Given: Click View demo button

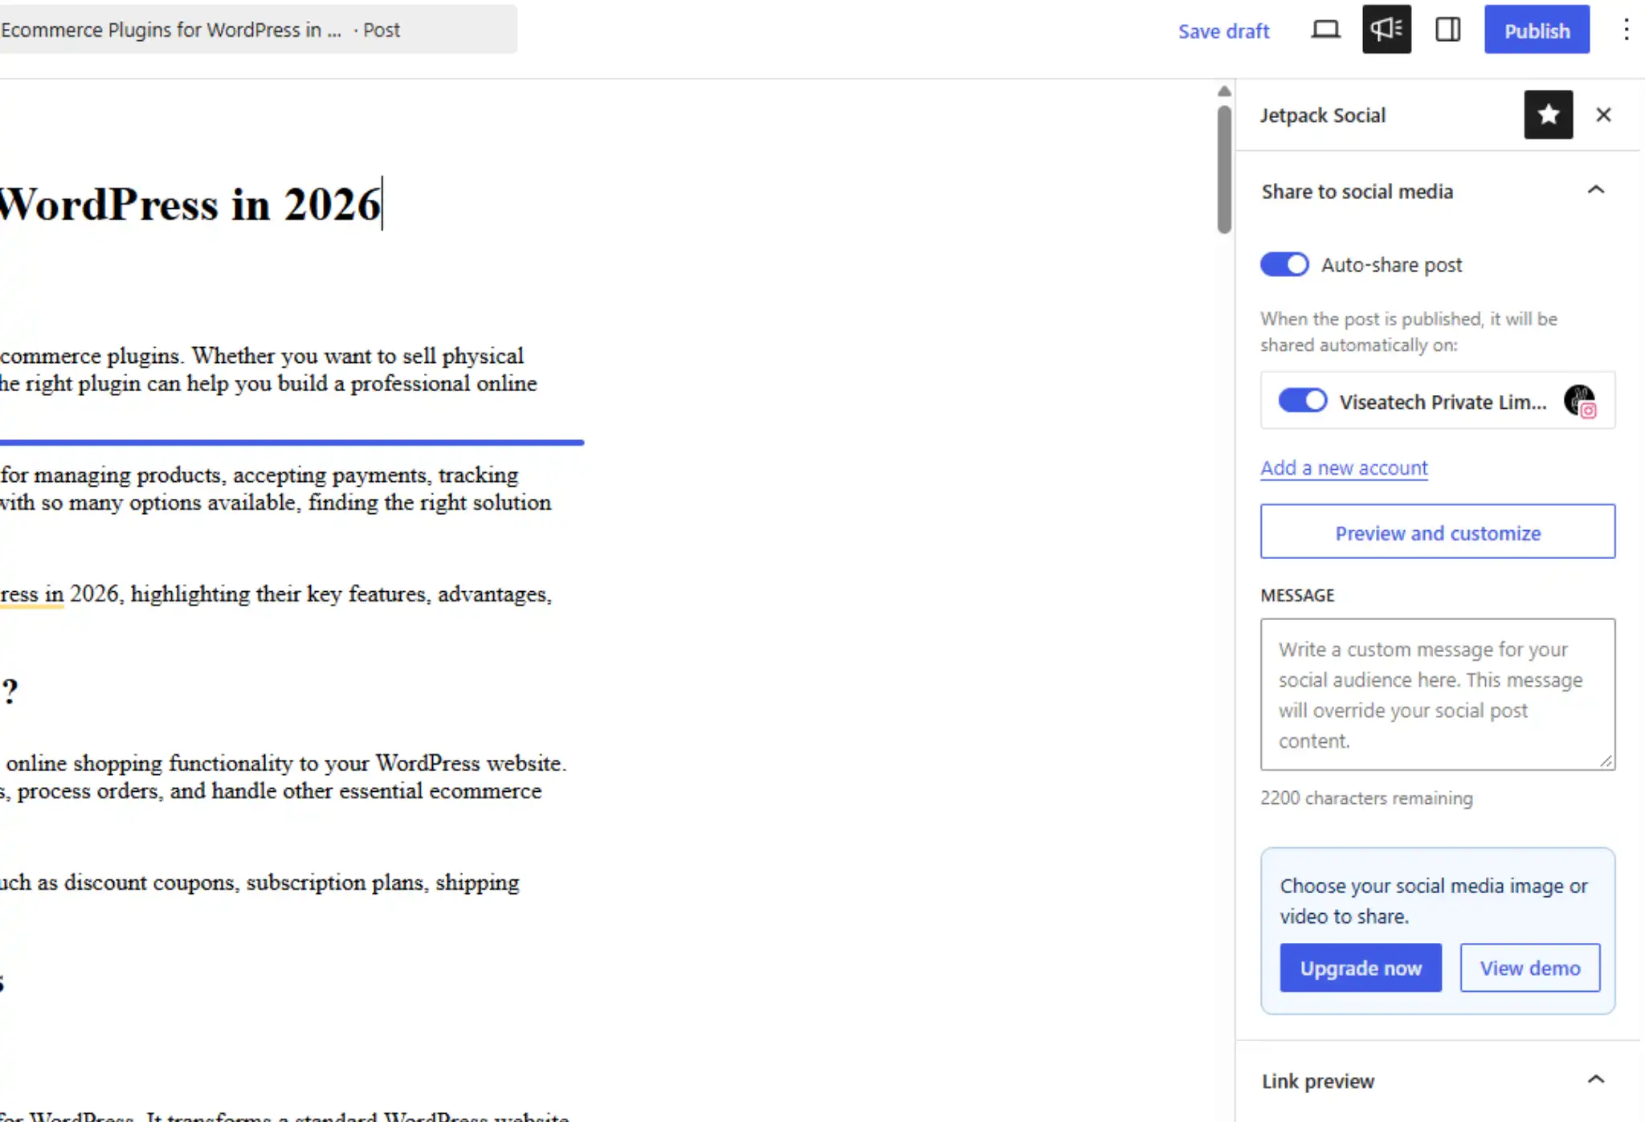Looking at the screenshot, I should point(1529,968).
